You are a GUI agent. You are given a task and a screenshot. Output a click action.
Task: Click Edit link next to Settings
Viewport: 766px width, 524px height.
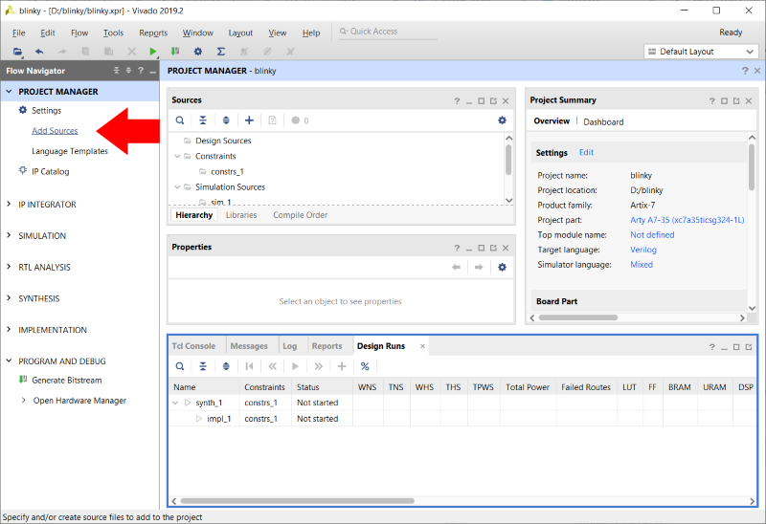pos(586,152)
